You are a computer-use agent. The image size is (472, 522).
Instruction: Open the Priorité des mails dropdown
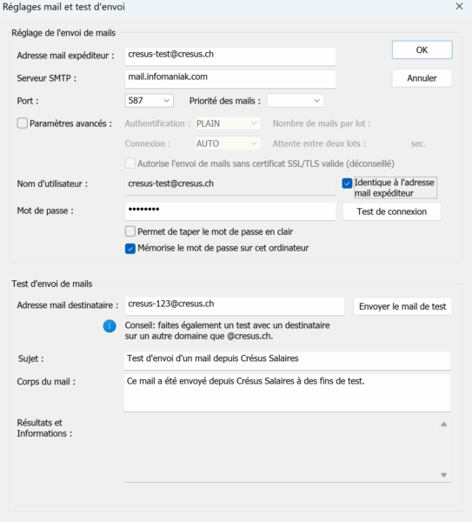(295, 101)
